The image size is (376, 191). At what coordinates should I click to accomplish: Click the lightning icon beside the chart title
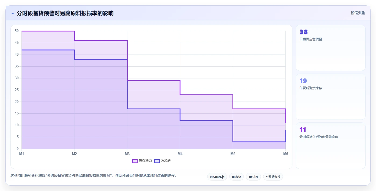click(x=13, y=13)
